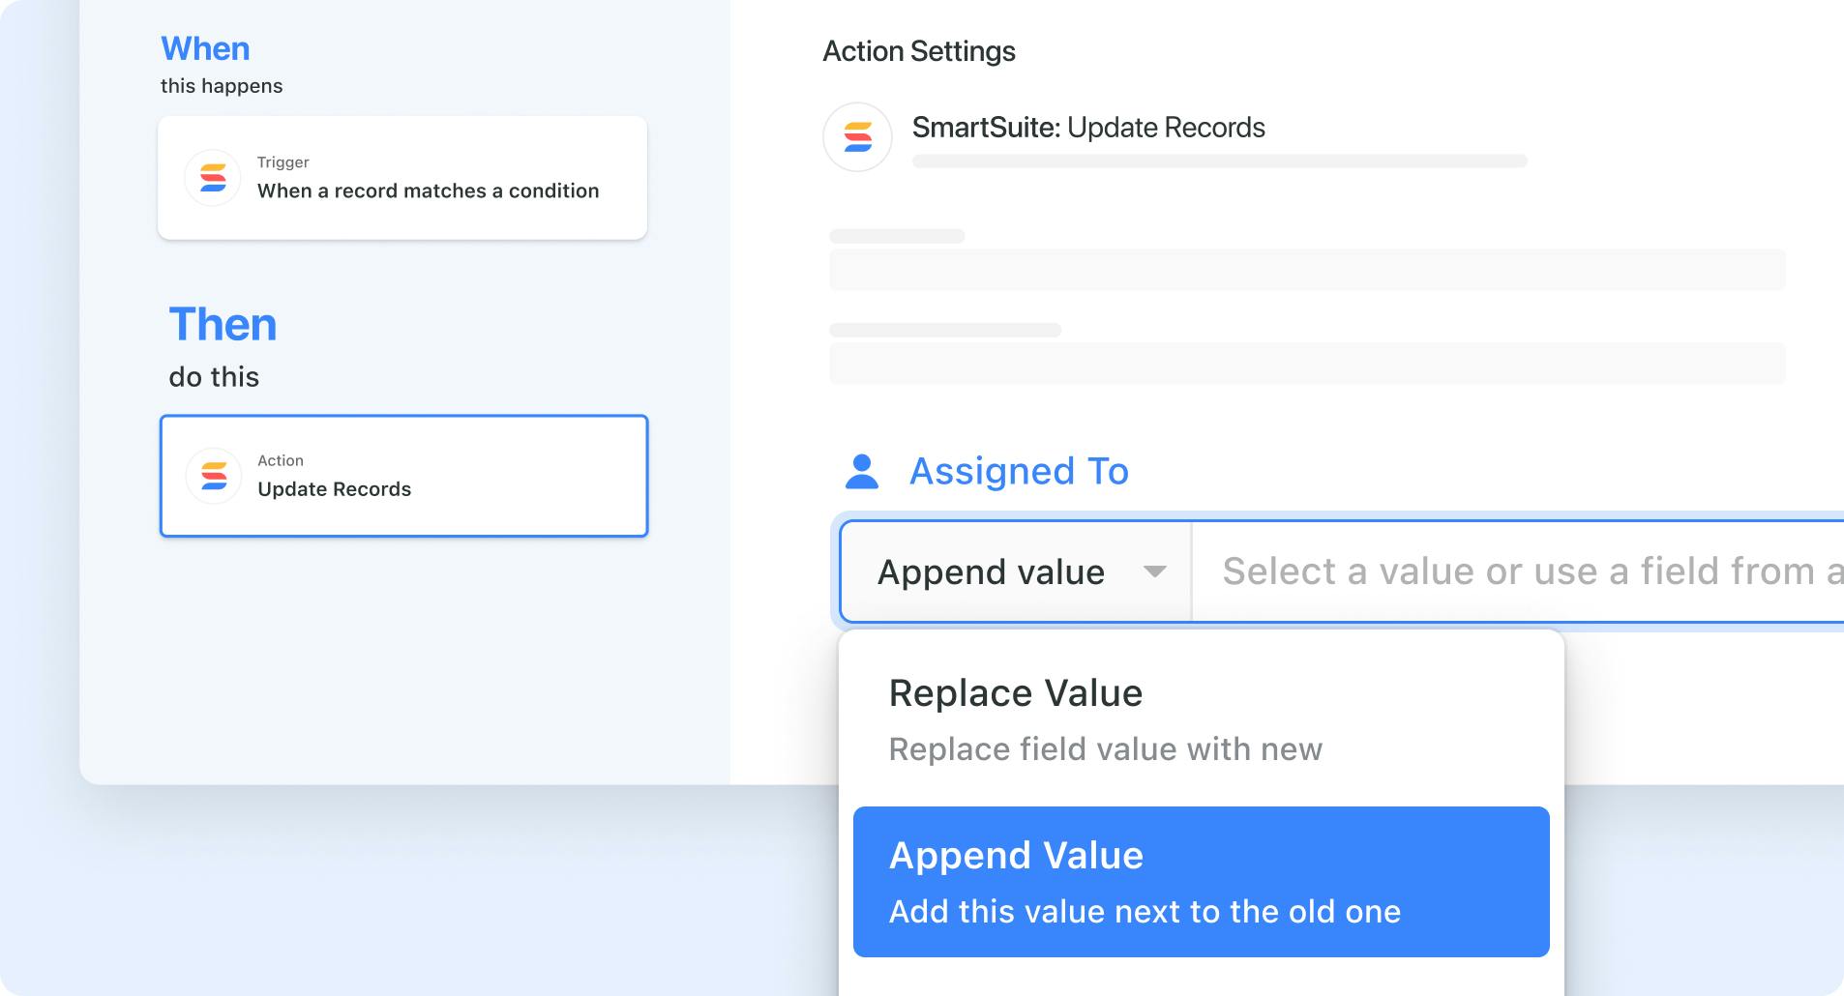Focus the 'Select a value or use a field' input
This screenshot has height=996, width=1844.
pyautogui.click(x=1519, y=571)
